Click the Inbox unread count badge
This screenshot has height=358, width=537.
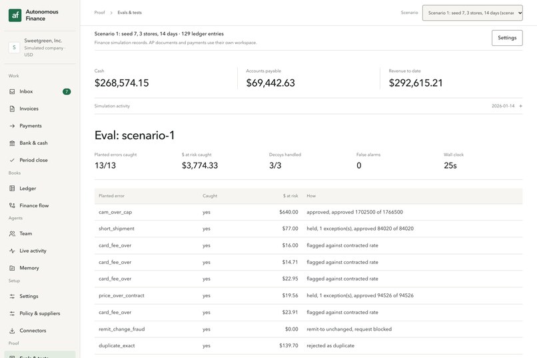pyautogui.click(x=67, y=91)
